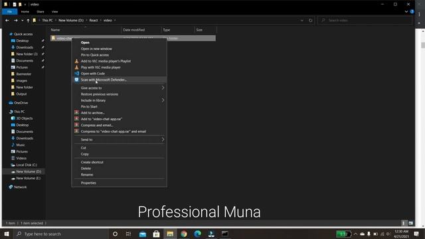Screen dimensions: 425x239
Task: Select Pin to Start
Action: click(89, 107)
